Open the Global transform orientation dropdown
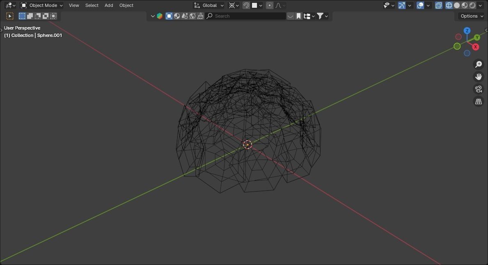 click(208, 5)
